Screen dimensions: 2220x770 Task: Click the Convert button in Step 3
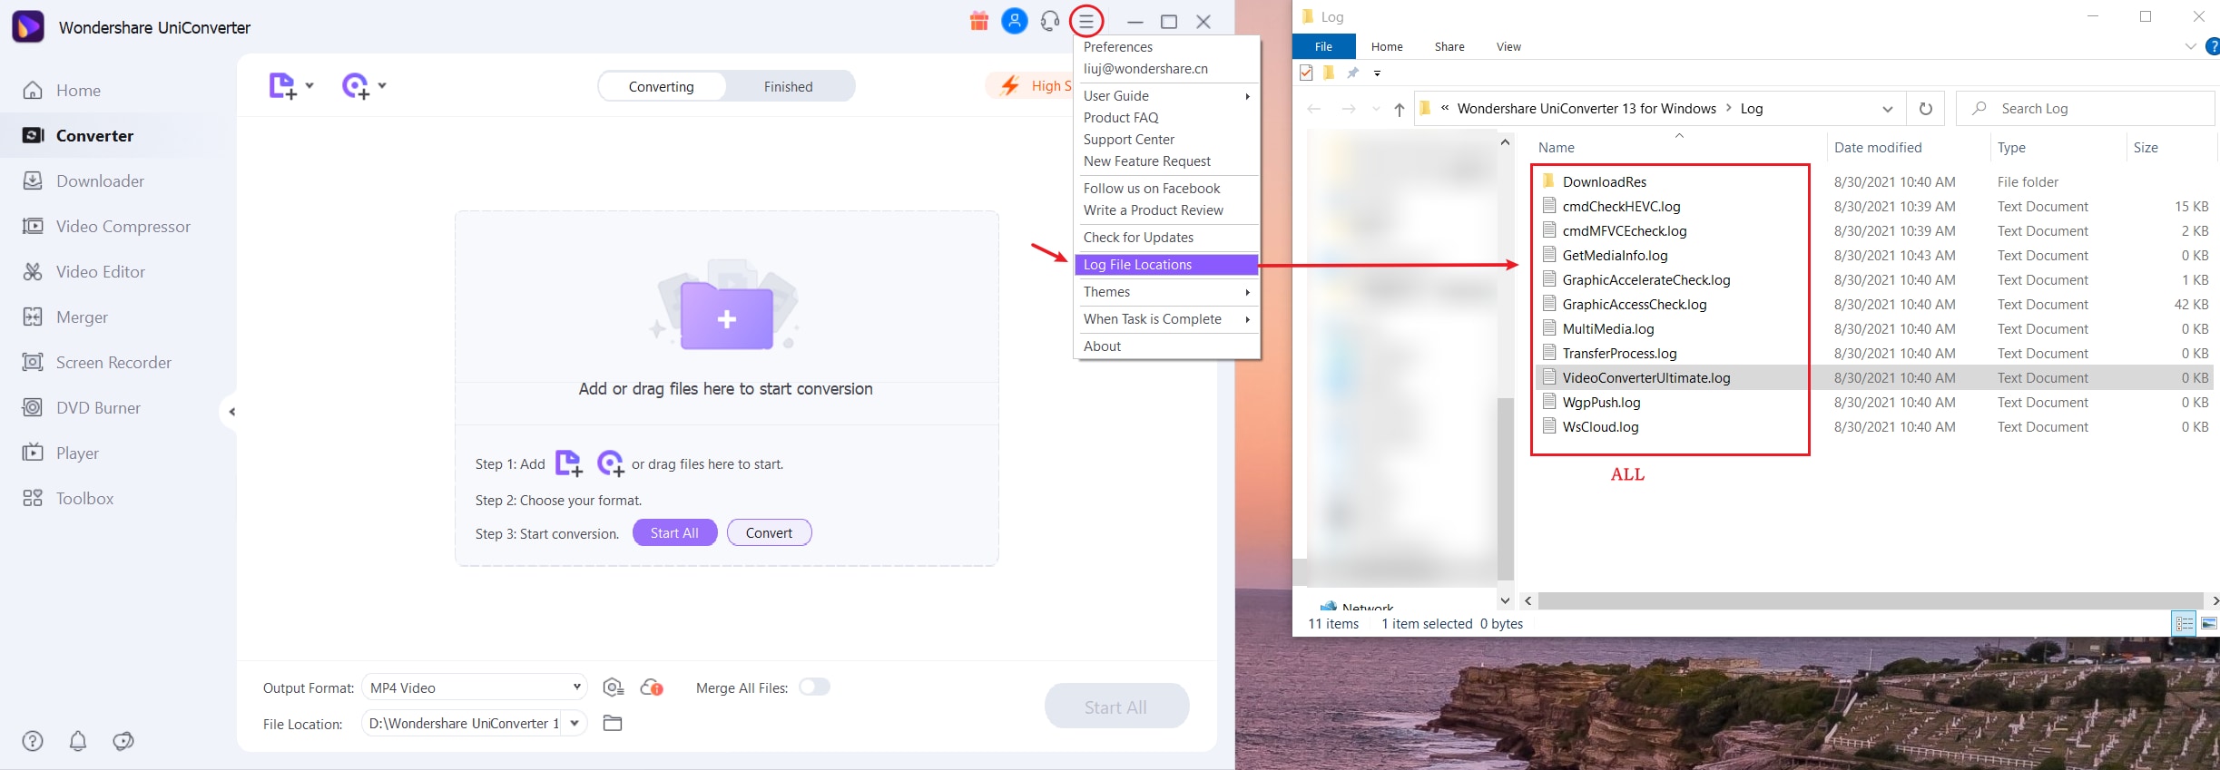pos(769,532)
